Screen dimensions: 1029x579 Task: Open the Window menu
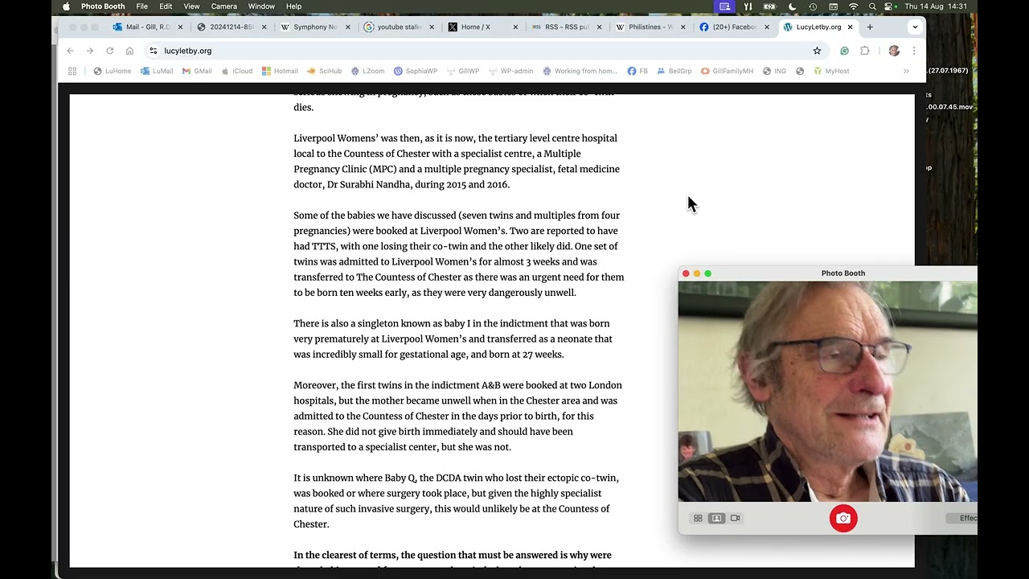coord(261,6)
